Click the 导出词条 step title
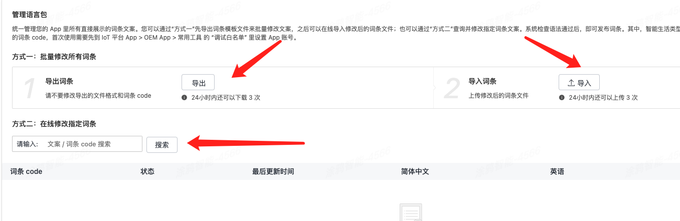 click(59, 81)
